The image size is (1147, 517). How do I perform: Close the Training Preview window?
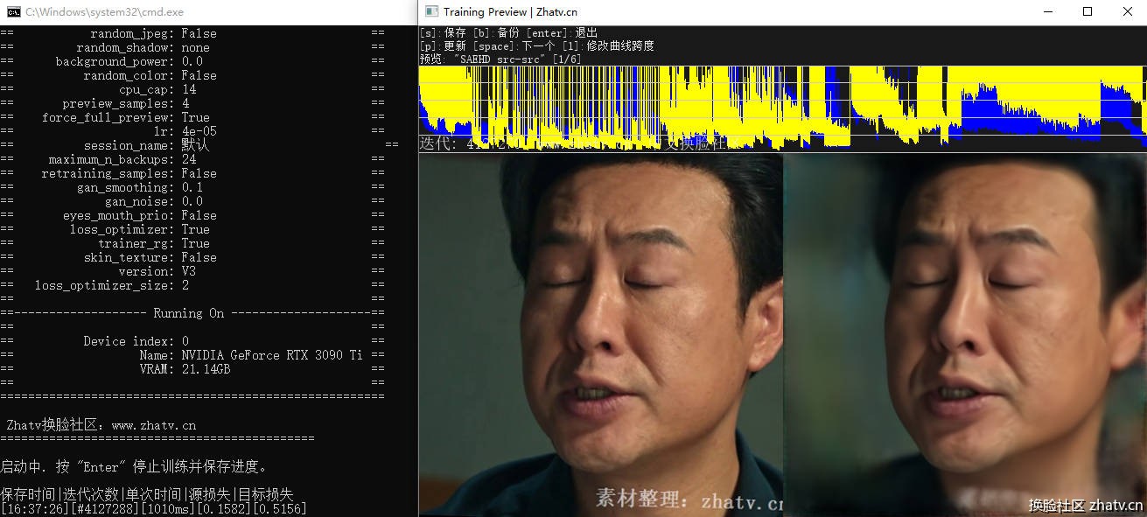(1127, 11)
